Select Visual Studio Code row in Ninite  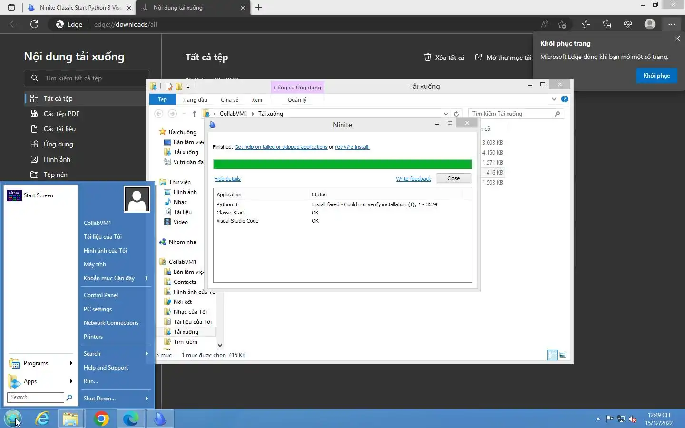click(x=342, y=221)
